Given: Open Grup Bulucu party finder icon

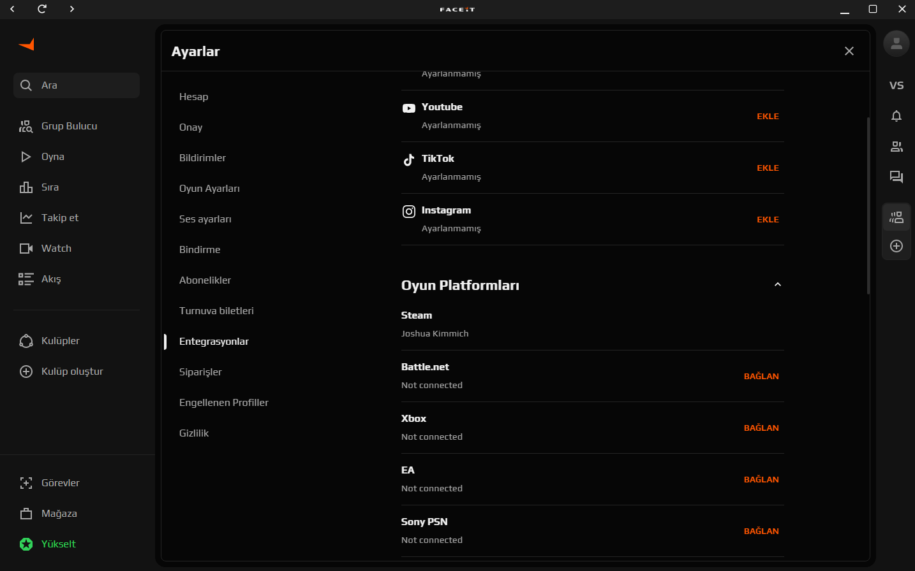Looking at the screenshot, I should (x=26, y=126).
